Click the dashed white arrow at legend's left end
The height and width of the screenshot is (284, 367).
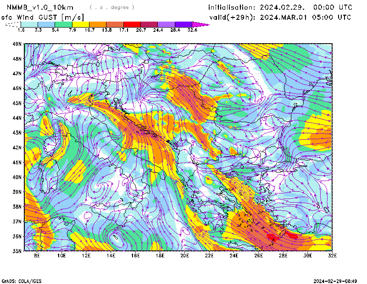coord(12,24)
